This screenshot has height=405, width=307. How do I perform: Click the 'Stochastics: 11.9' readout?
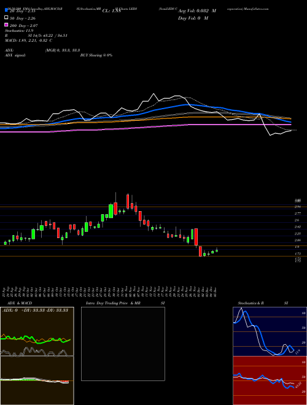point(19,31)
